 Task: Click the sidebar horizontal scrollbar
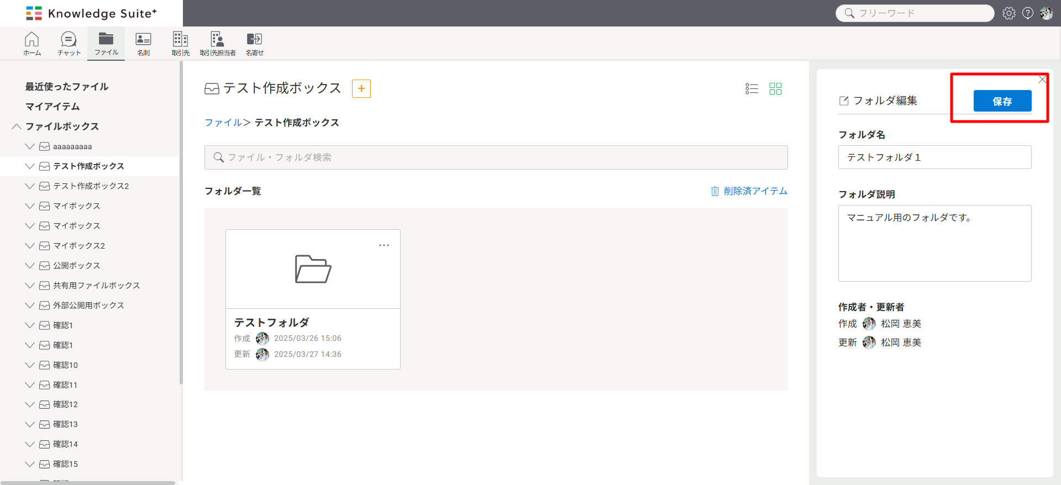tap(88, 483)
